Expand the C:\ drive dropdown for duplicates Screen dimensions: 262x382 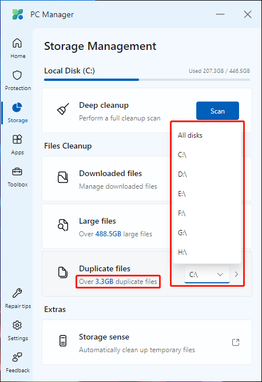click(207, 275)
